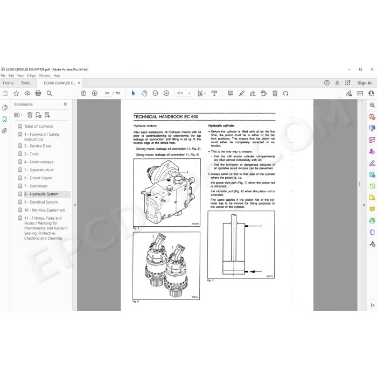The image size is (377, 377).
Task: Switch to the Tools tab
Action: [x=25, y=83]
